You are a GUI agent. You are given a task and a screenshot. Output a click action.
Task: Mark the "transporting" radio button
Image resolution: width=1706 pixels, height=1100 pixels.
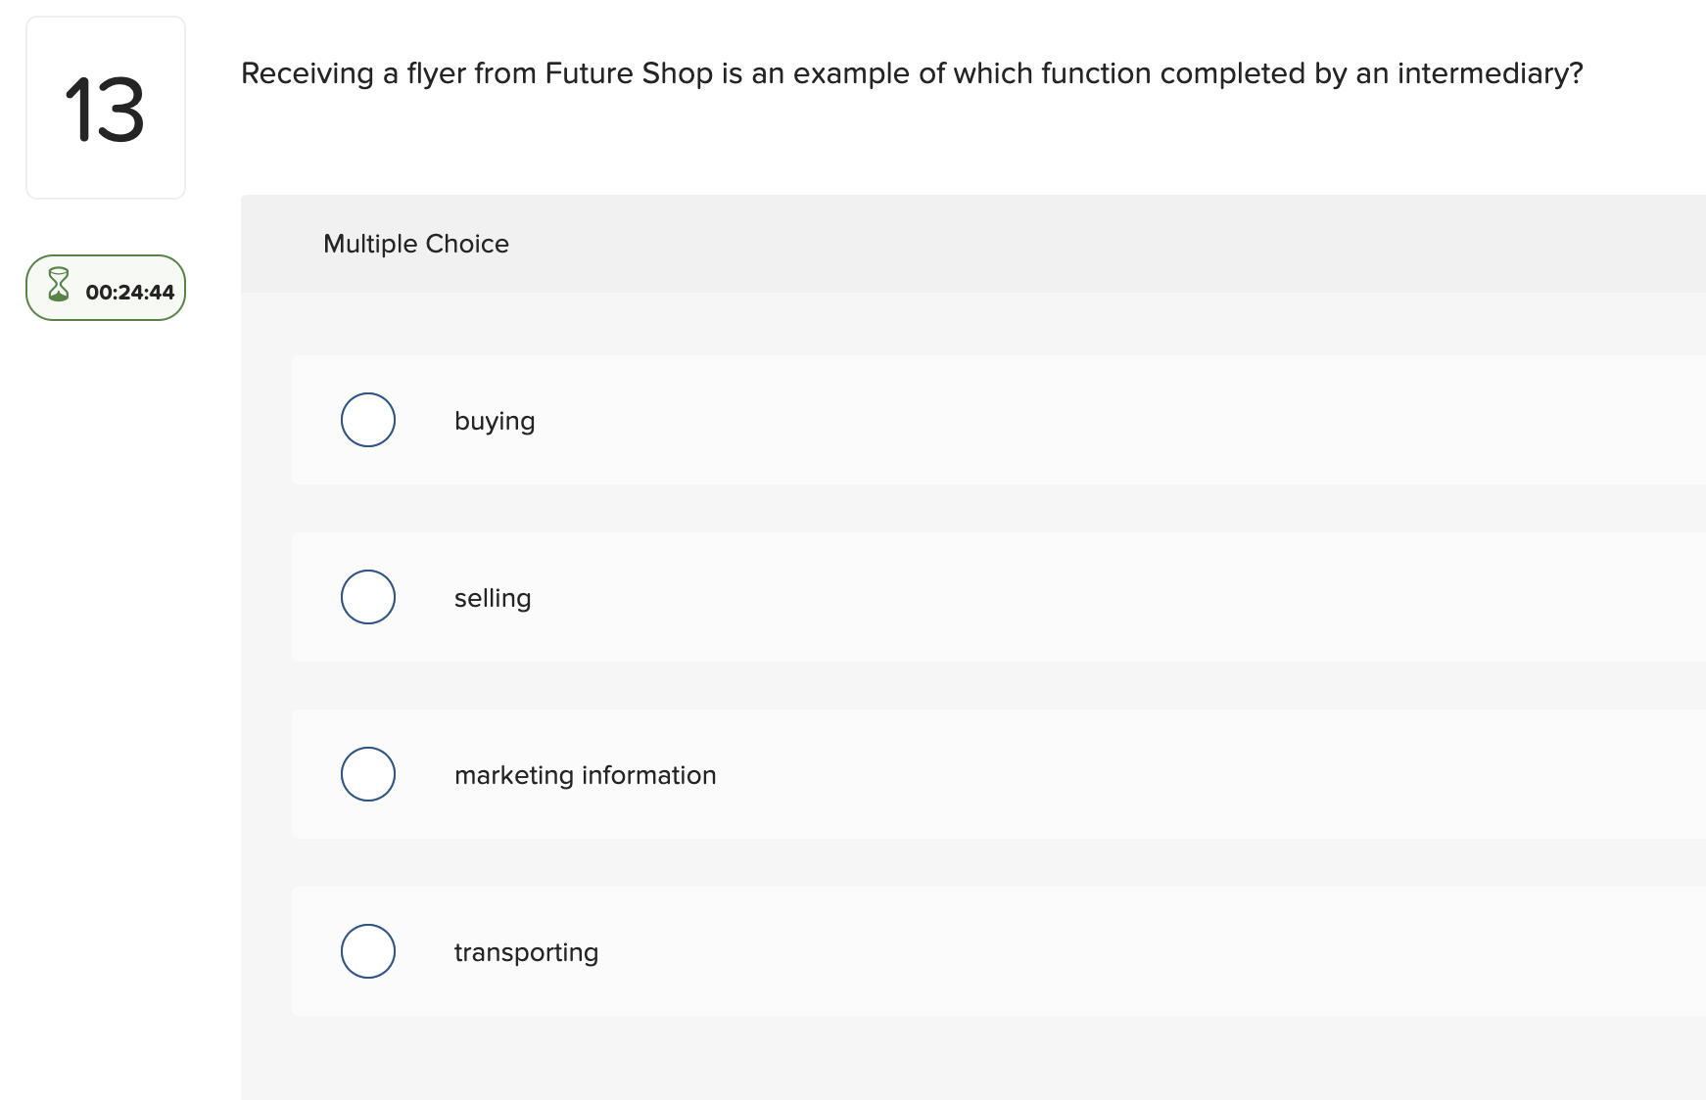[x=368, y=951]
